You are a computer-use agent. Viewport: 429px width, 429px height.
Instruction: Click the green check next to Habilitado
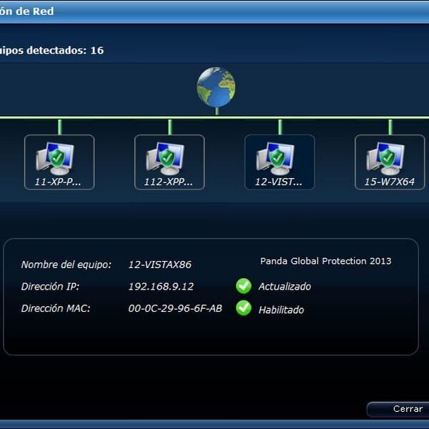[x=244, y=309]
